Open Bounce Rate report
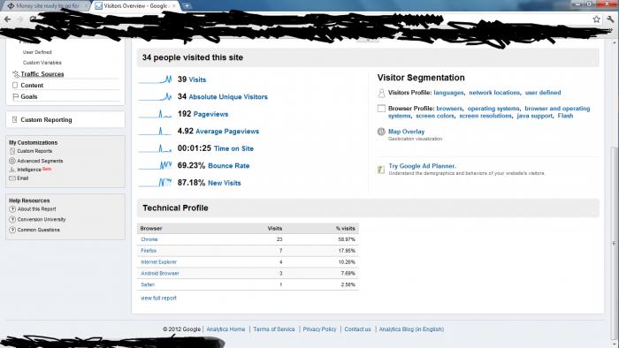Viewport: 619px width, 348px height. [x=228, y=165]
